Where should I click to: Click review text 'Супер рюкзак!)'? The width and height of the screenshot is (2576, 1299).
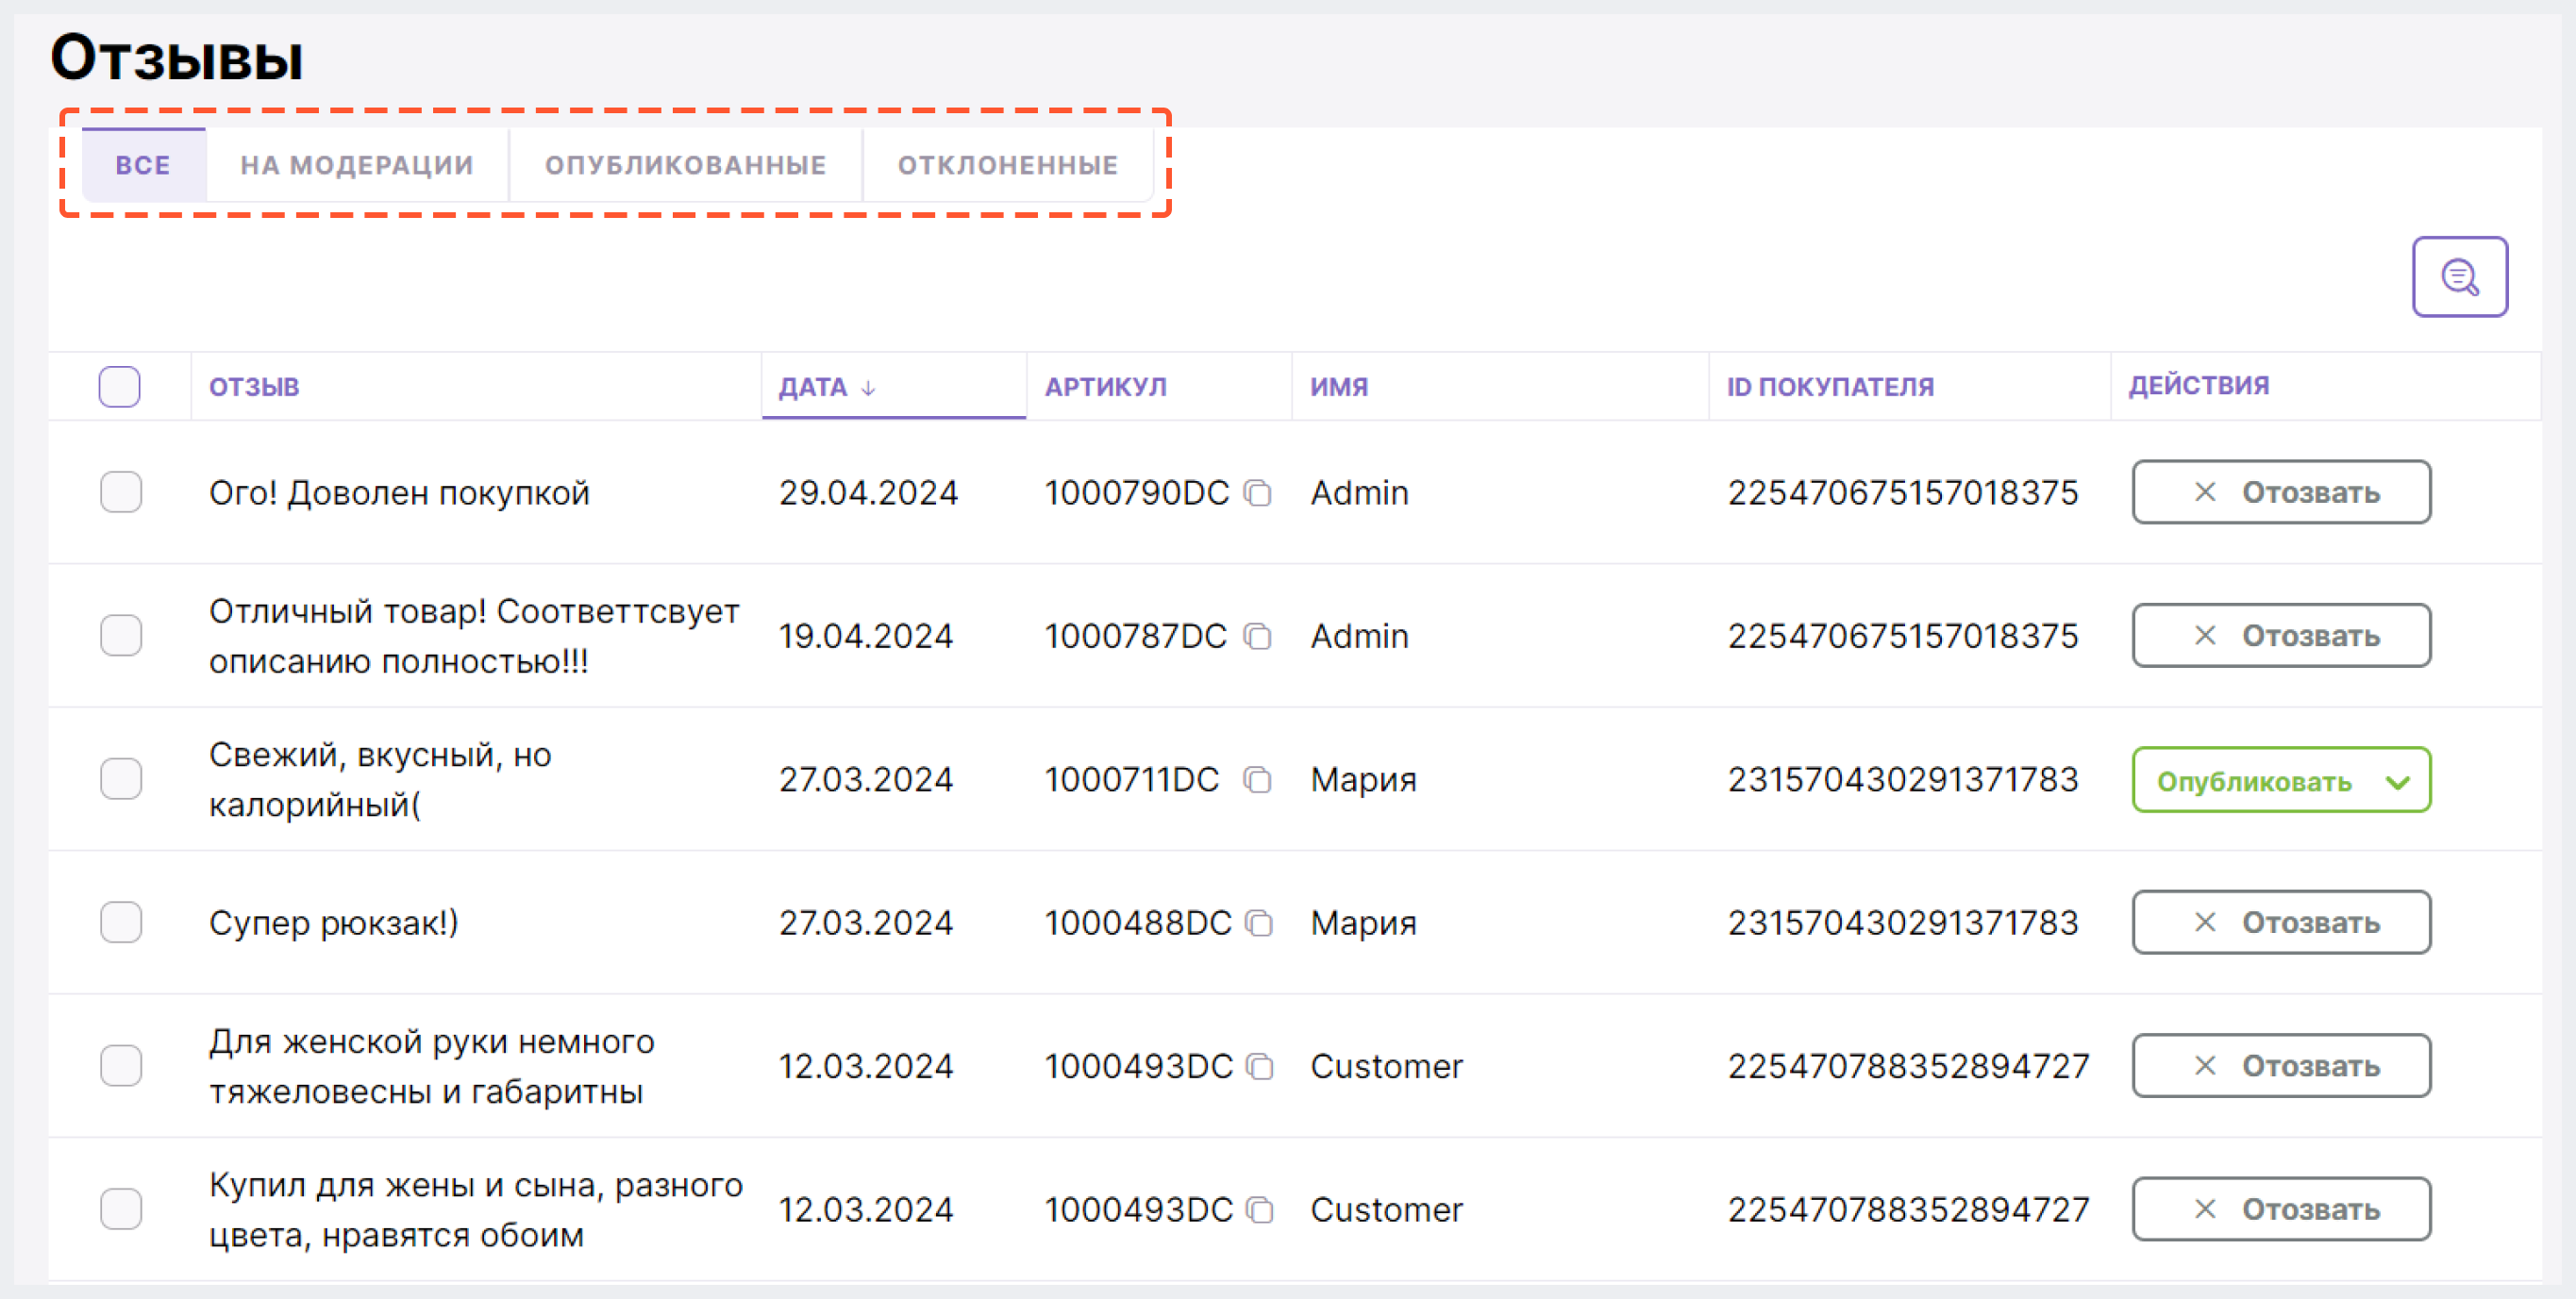334,923
